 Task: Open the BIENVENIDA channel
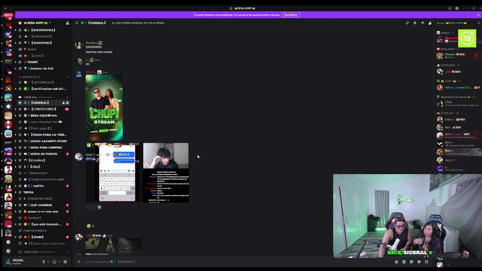43,30
